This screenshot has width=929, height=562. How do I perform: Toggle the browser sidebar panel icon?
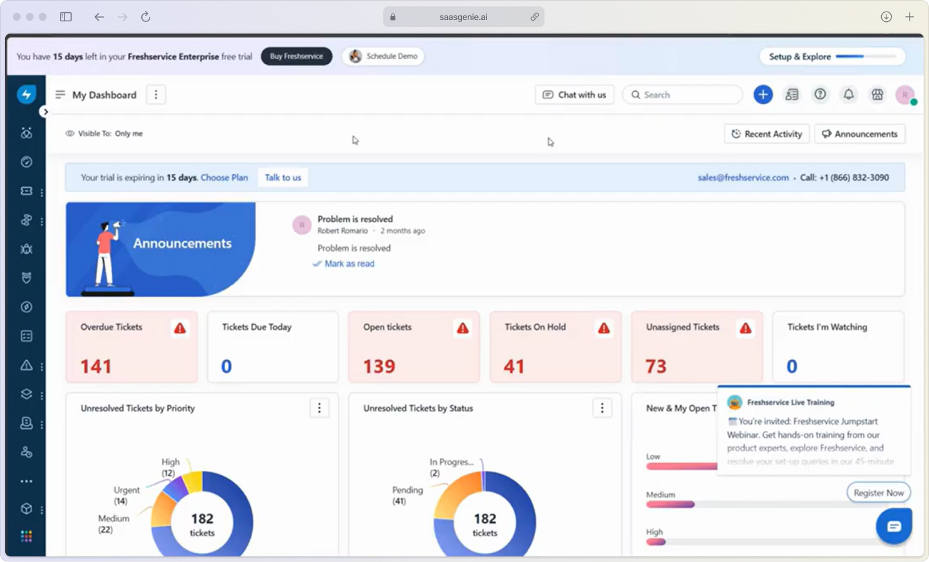point(66,17)
